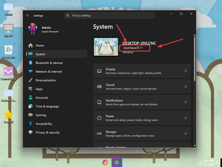This screenshot has height=167, width=222.
Task: Click the colorful Start taskbar icon
Action: 105,162
